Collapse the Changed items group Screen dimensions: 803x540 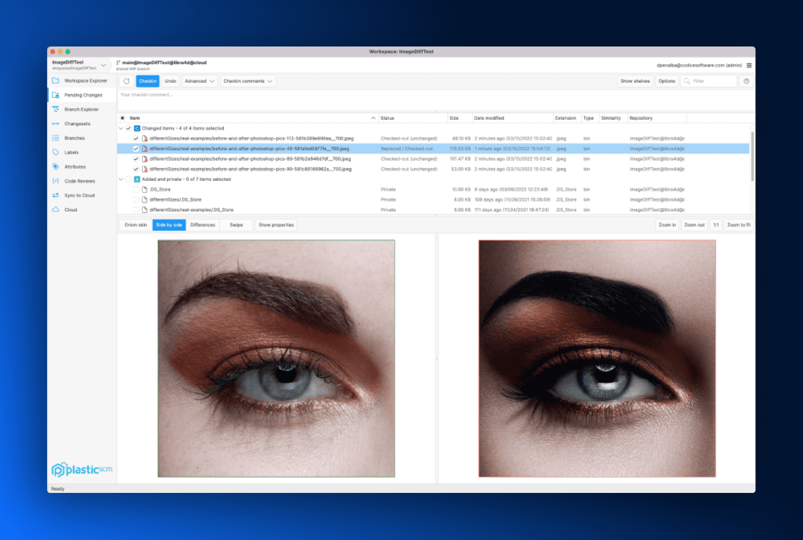click(x=121, y=128)
